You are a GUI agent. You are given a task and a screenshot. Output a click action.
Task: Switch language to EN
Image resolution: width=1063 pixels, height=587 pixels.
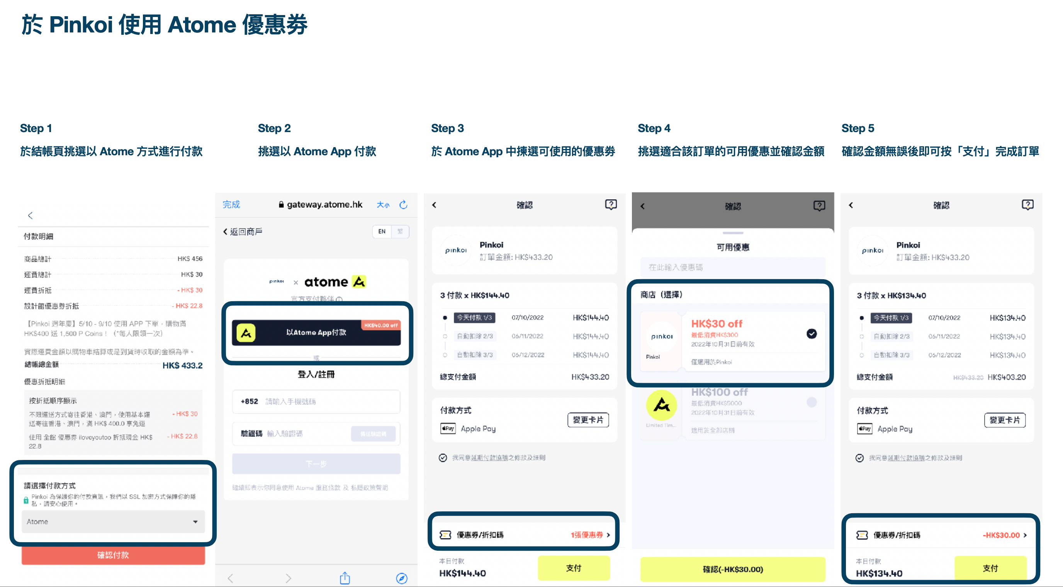(382, 231)
